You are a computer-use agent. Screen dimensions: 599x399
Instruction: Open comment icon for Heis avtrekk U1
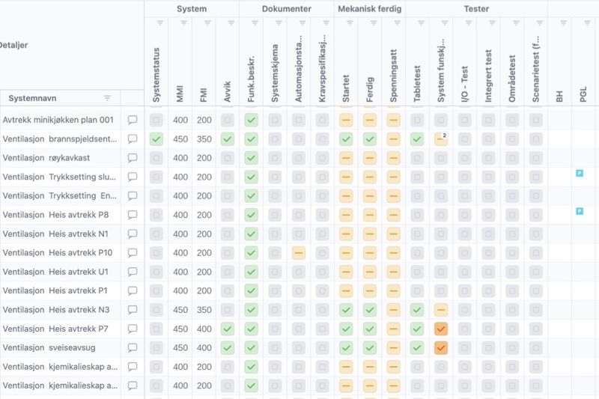pos(133,272)
